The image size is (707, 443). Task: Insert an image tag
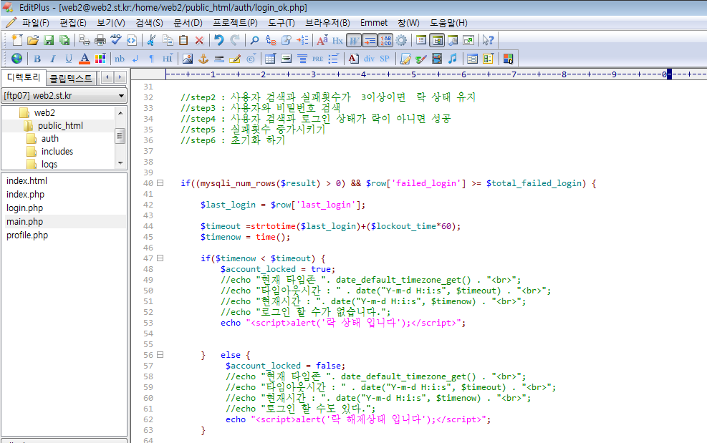[188, 59]
